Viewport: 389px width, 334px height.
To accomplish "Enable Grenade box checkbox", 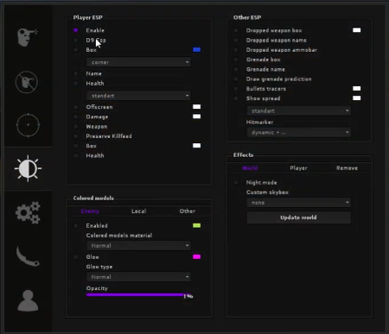I will 236,60.
